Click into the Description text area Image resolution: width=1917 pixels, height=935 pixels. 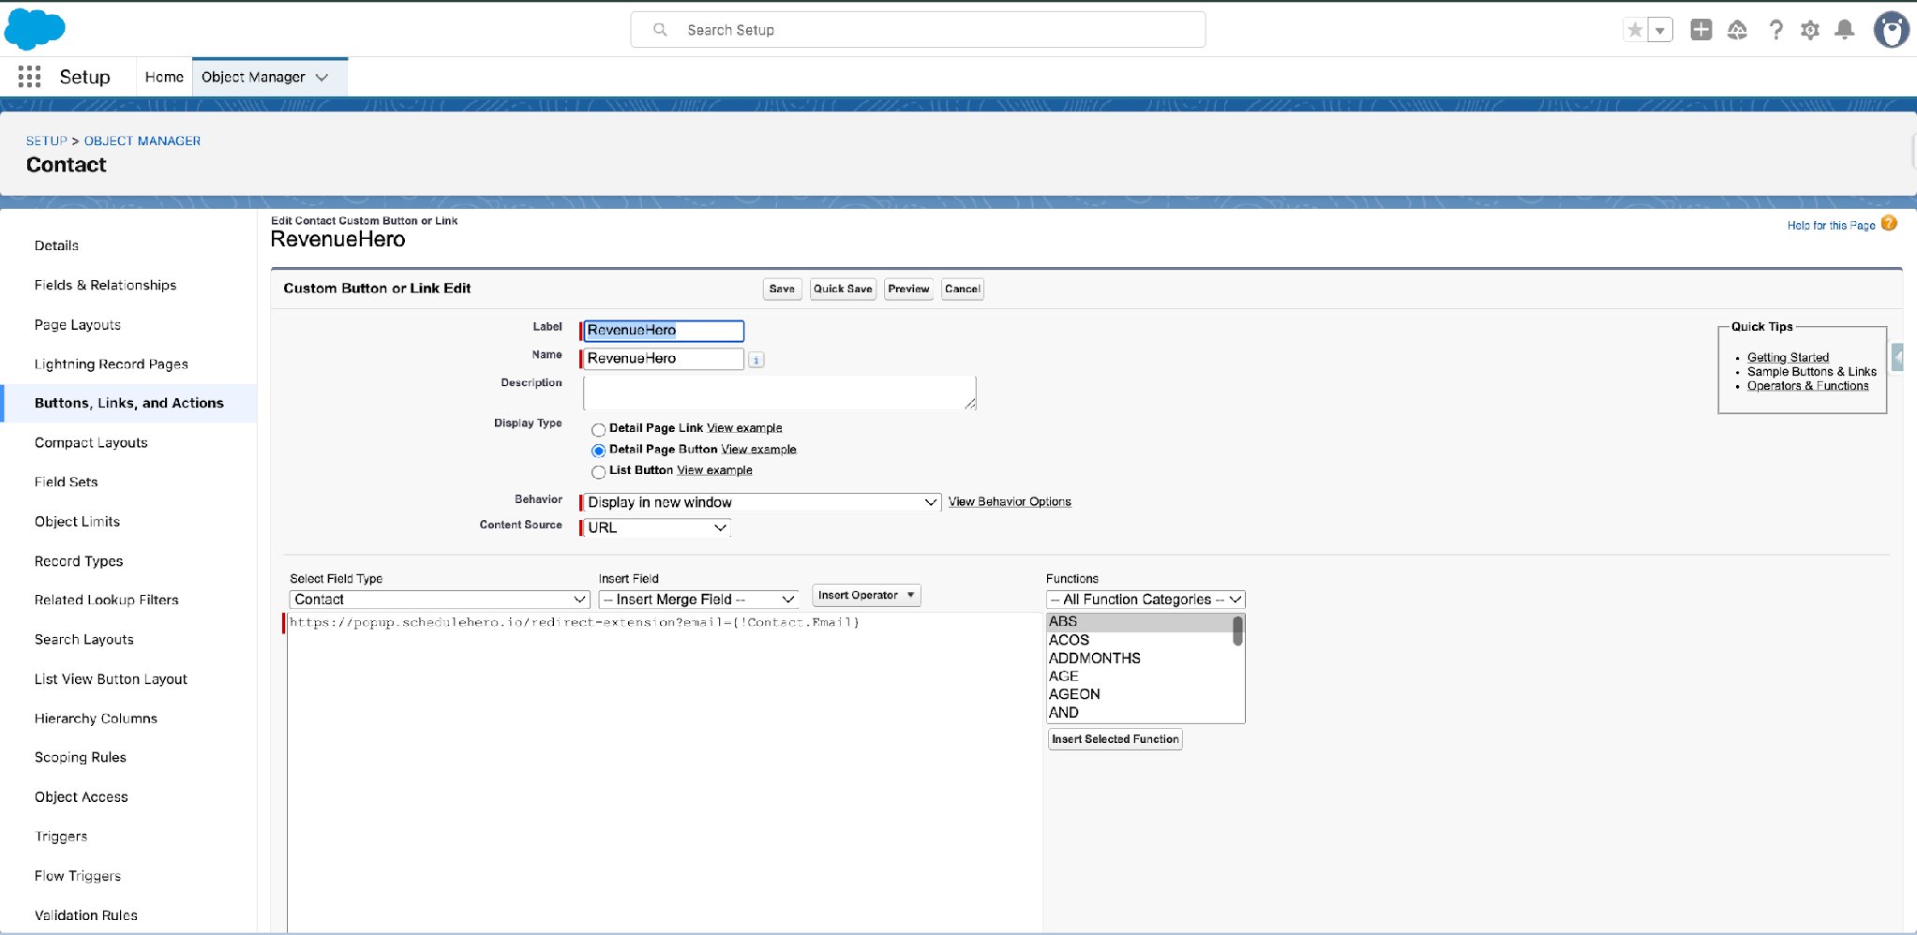click(779, 393)
